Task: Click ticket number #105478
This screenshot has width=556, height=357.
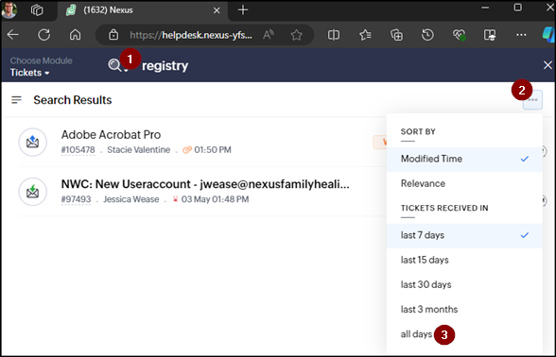Action: pyautogui.click(x=78, y=150)
